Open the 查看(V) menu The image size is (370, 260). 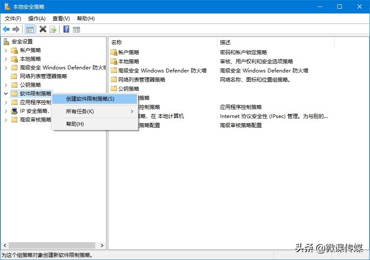[x=61, y=19]
